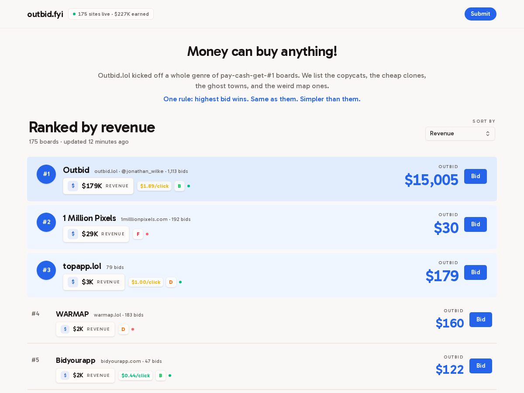Click warmap.lol · 183 bids
524x393 pixels.
click(119, 315)
